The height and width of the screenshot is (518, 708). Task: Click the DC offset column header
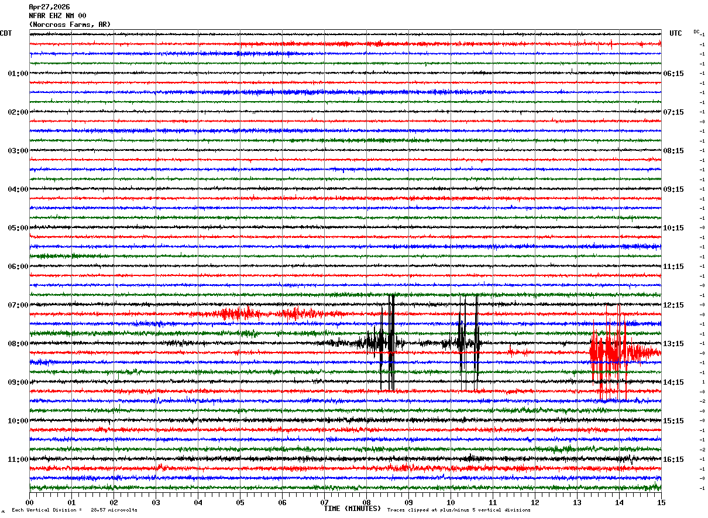696,32
